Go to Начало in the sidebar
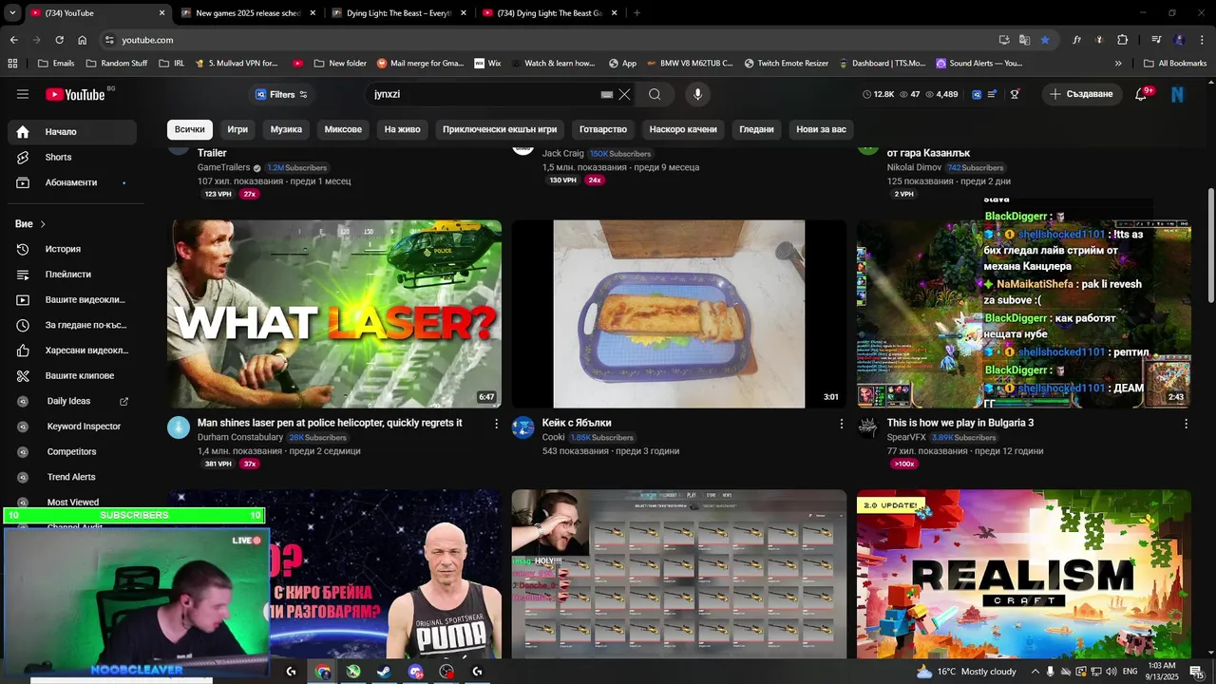 [x=72, y=132]
